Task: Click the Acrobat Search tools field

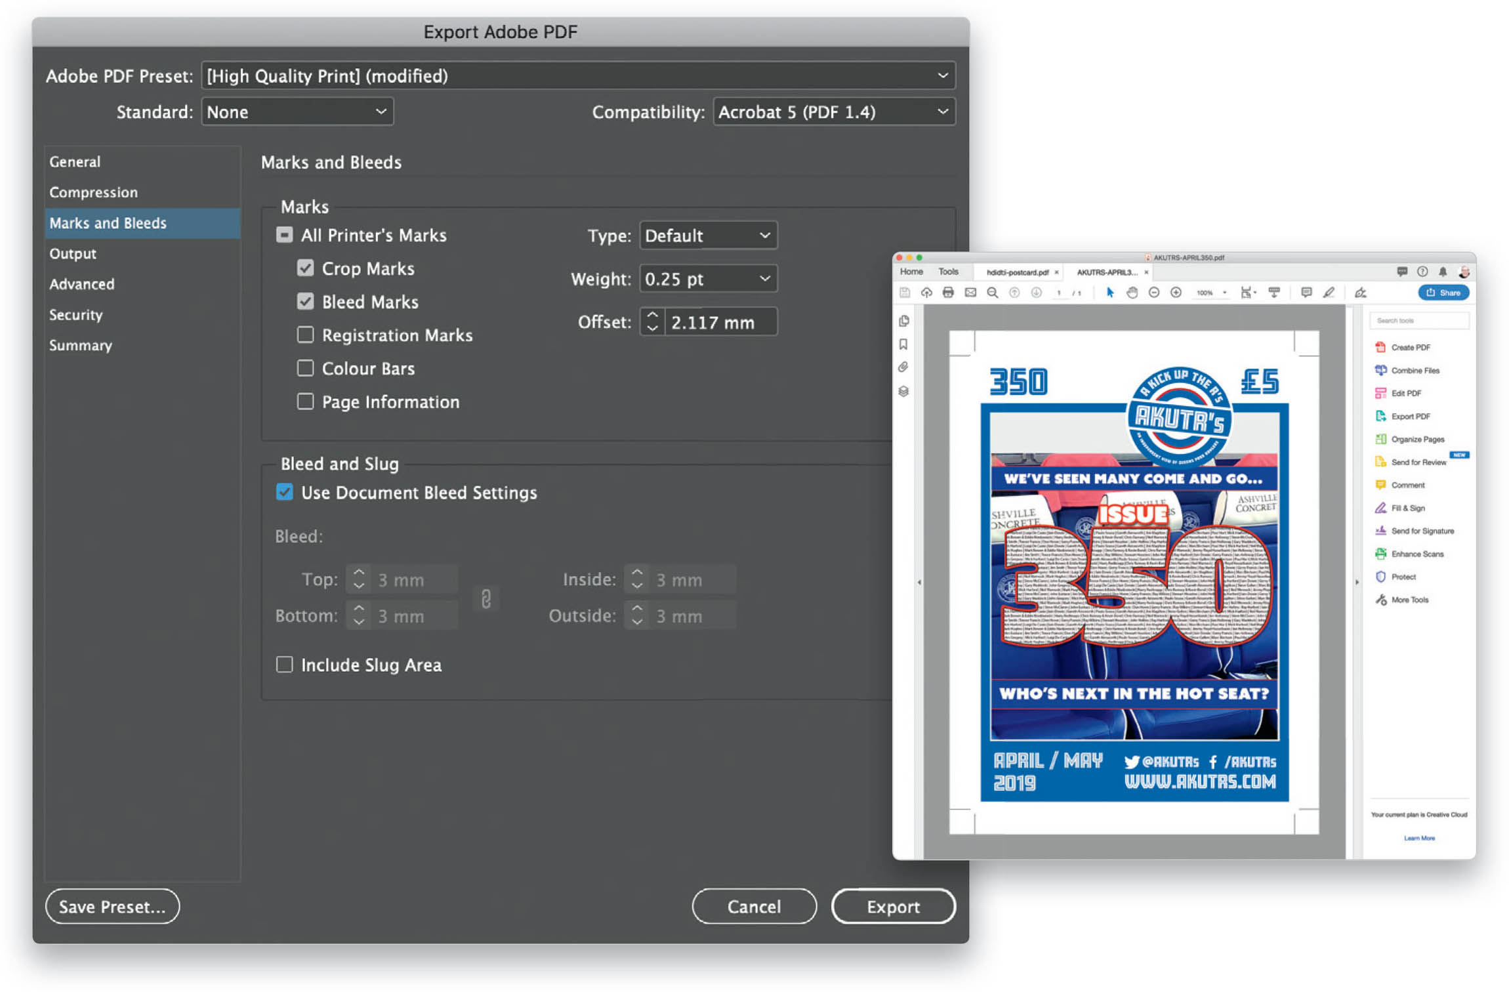Action: click(x=1419, y=320)
